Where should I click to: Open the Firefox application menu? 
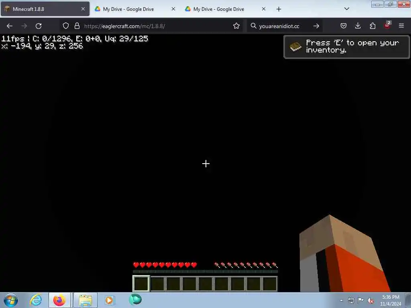401,26
